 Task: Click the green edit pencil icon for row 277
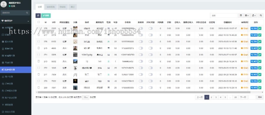[x=260, y=35]
